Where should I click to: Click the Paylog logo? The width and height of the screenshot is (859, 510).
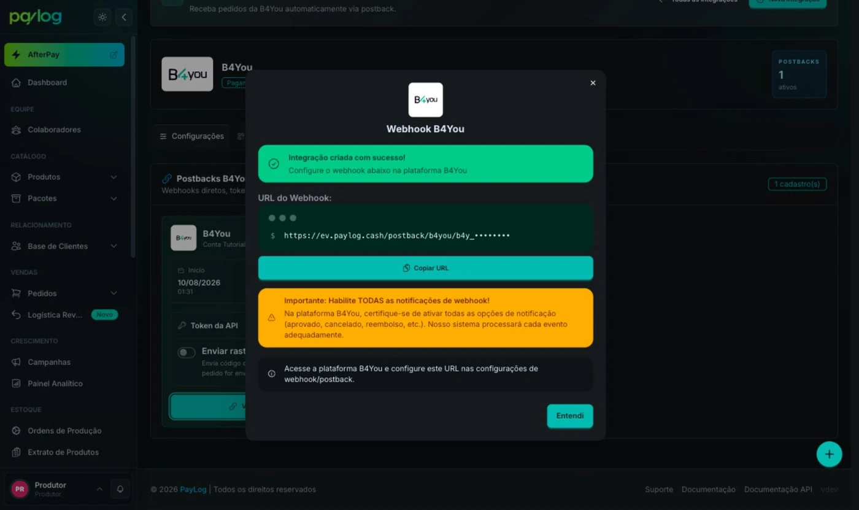[x=36, y=17]
